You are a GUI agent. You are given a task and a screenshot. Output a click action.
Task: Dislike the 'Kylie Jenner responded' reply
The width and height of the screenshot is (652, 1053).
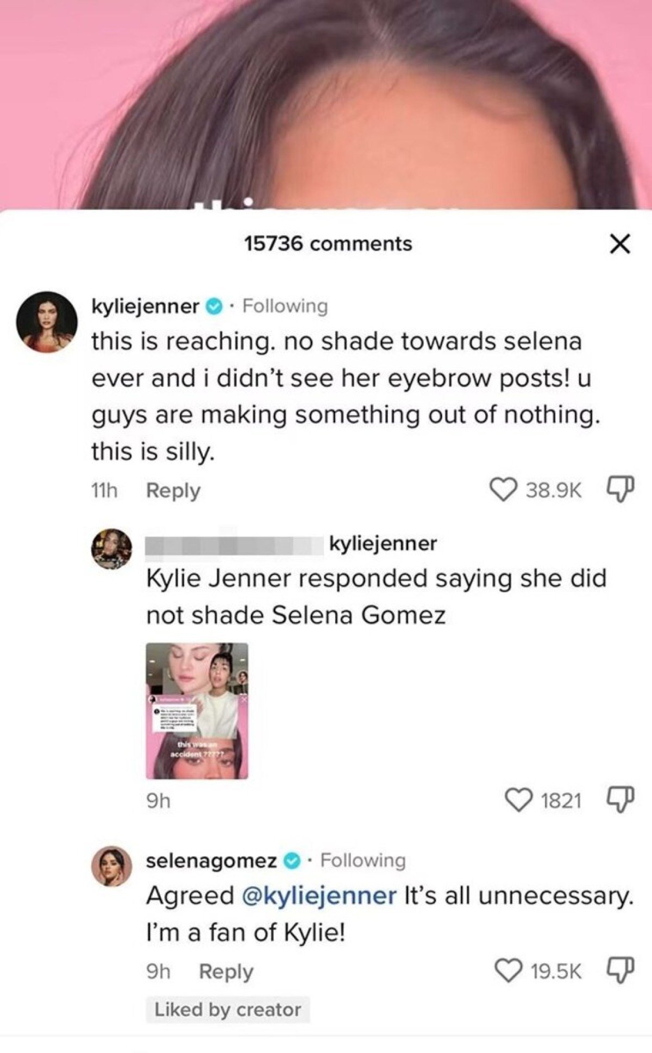619,800
